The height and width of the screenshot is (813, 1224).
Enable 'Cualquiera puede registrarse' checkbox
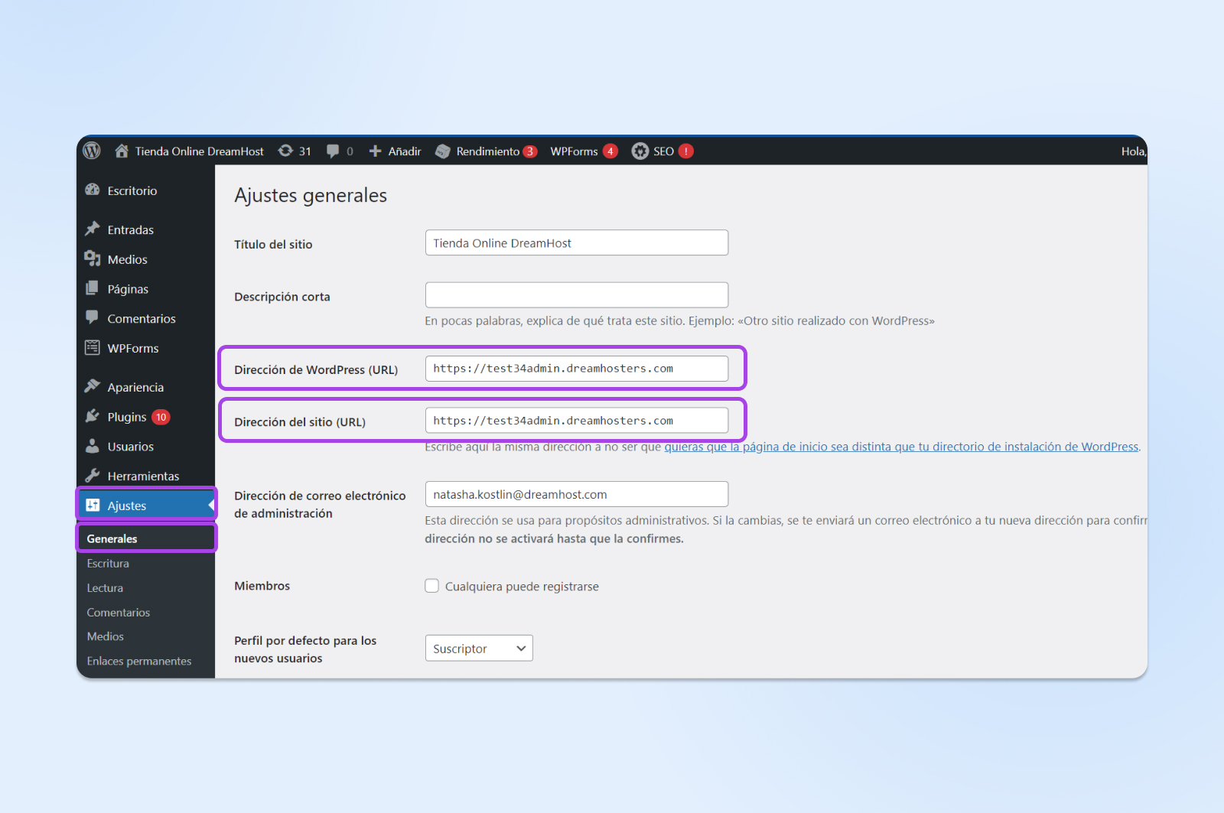click(432, 586)
